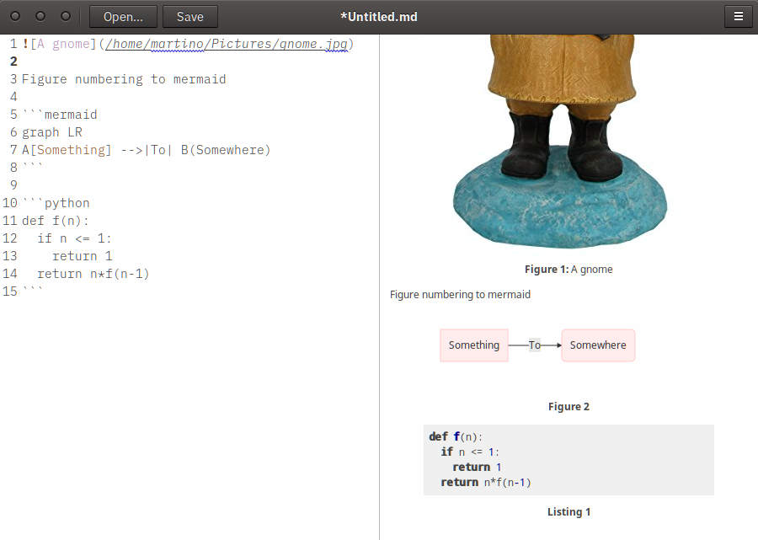The height and width of the screenshot is (540, 758).
Task: Click 'return 1' line in the editor
Action: click(x=83, y=256)
